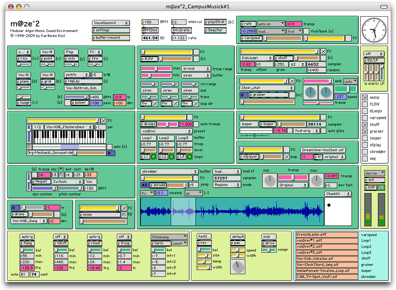This screenshot has width=396, height=290.
Task: Click the left output level meter
Action: [x=368, y=209]
